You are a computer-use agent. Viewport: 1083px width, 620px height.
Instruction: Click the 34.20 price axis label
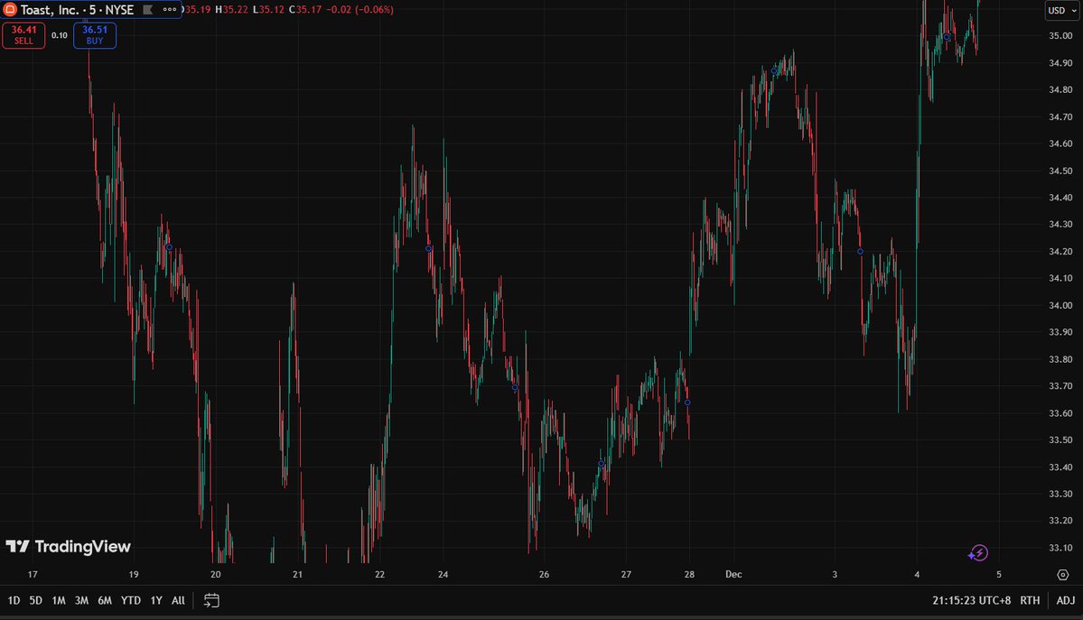[1060, 251]
